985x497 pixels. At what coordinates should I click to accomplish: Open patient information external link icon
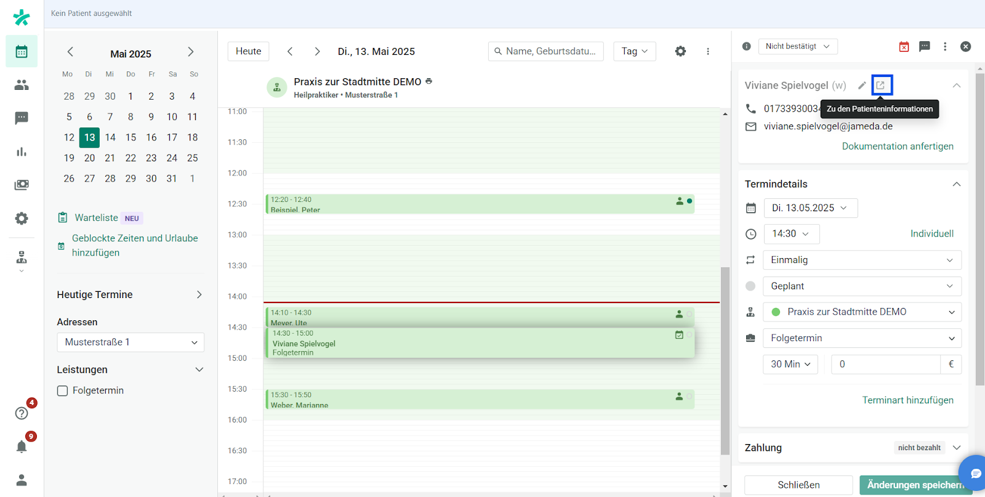881,85
